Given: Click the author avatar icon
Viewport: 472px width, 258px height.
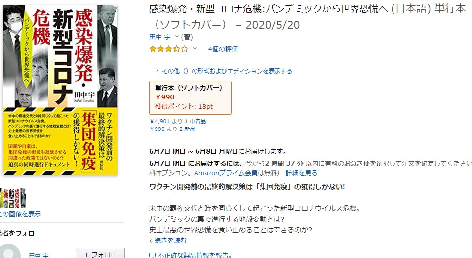Looking at the screenshot, I should tap(10, 252).
